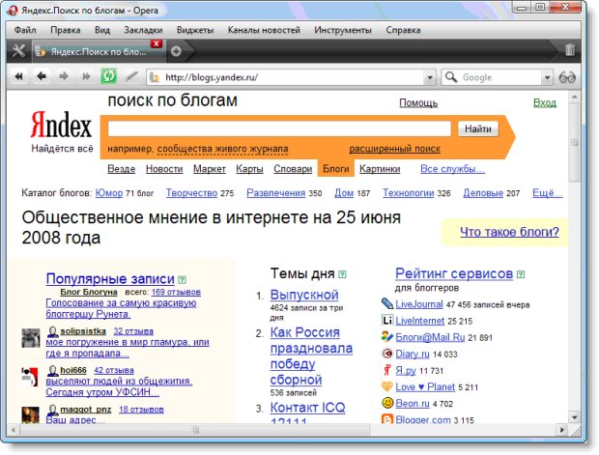Open the Виджеты menu
Image resolution: width=599 pixels, height=455 pixels.
(195, 30)
